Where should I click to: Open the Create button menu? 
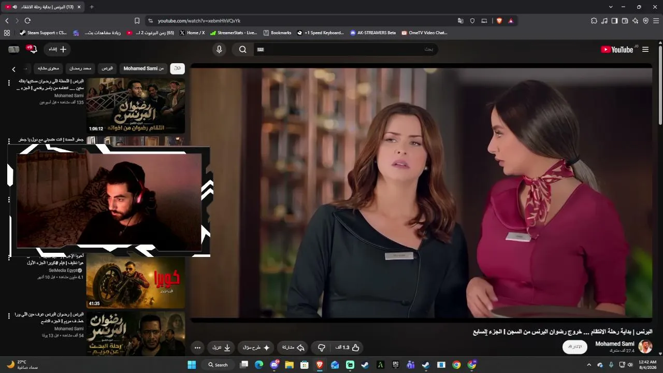point(57,49)
